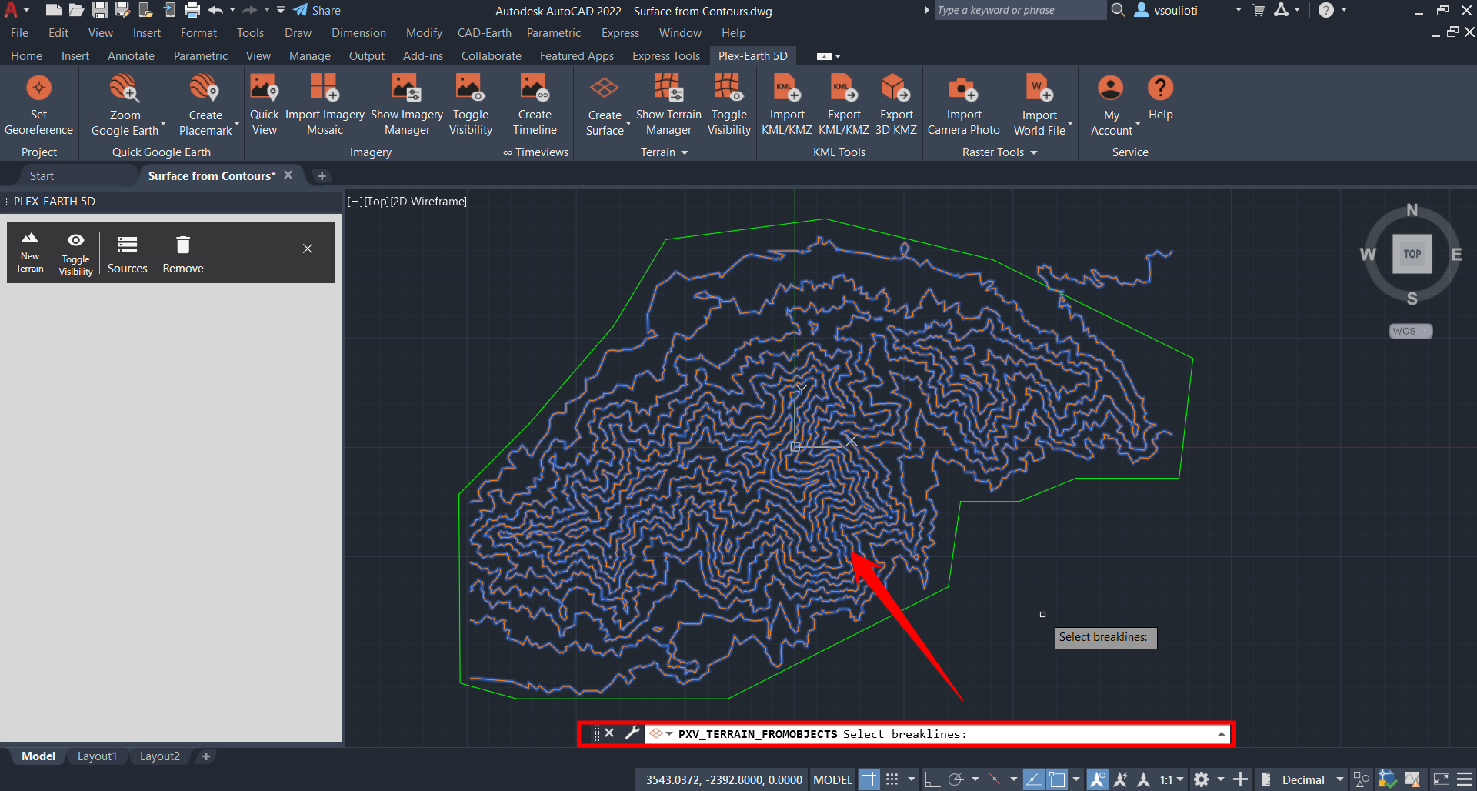This screenshot has width=1477, height=791.
Task: Toggle Visibility in the Plex-Earth panel
Action: [75, 253]
